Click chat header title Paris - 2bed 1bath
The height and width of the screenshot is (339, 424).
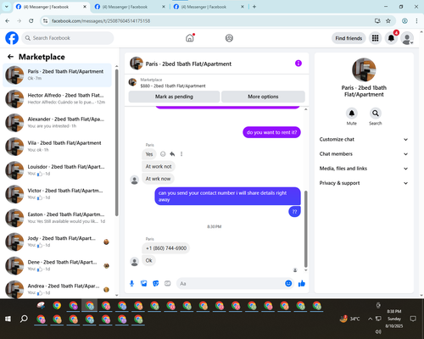coord(188,64)
